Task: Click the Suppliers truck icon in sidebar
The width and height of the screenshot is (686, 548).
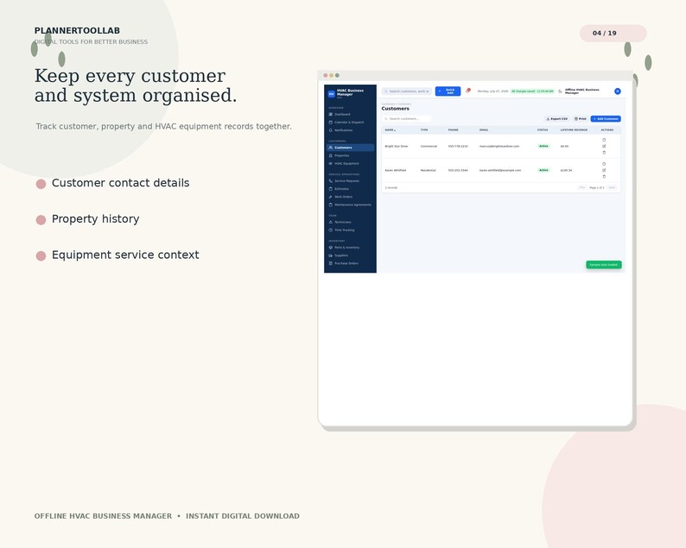Action: click(330, 255)
